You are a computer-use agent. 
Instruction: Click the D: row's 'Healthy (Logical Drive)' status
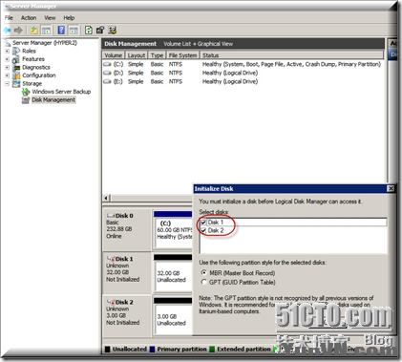pos(230,73)
